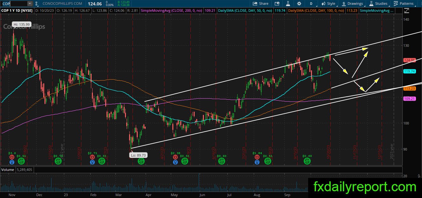Click the Lo: 89.73 price bubble
The width and height of the screenshot is (422, 198).
point(138,155)
